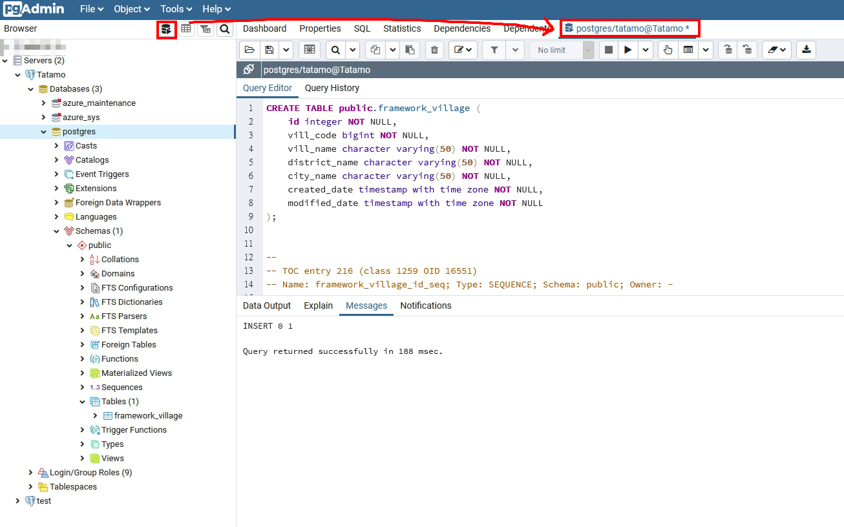
Task: Switch to the Notifications tab
Action: (425, 305)
